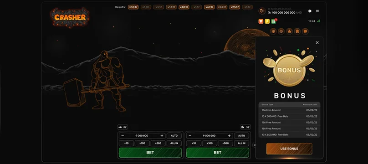Click the player avatar icon
The image size is (368, 164).
(x=262, y=11)
